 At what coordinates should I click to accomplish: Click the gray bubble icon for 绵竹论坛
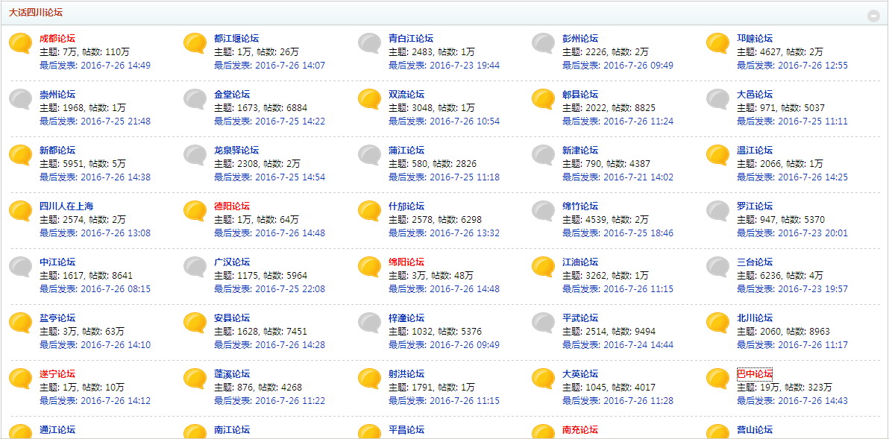(x=543, y=211)
